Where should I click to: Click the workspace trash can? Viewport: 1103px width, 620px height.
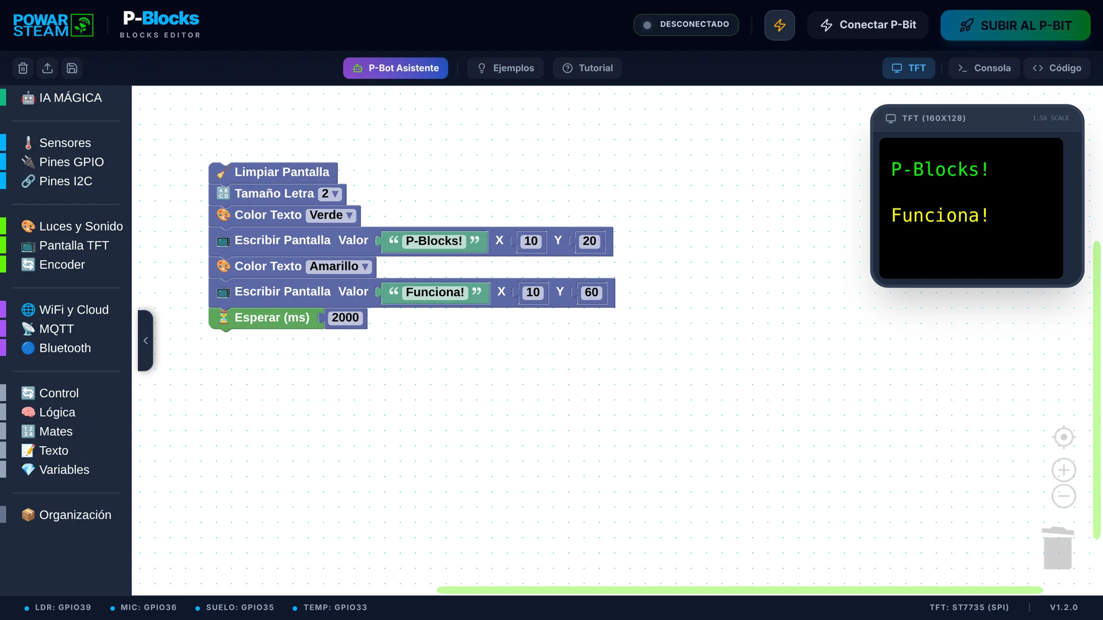click(1058, 548)
